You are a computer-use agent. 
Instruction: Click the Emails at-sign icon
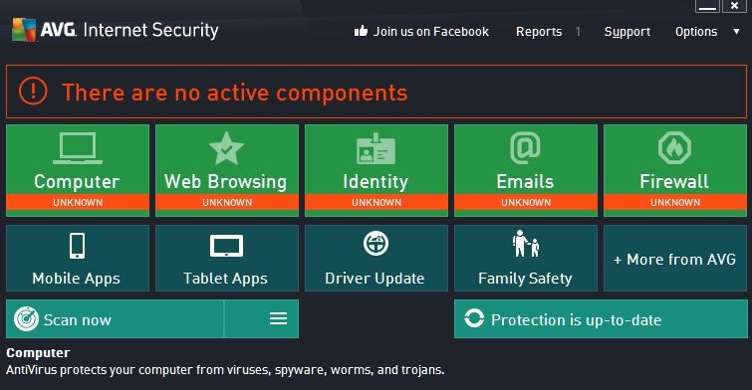(525, 148)
